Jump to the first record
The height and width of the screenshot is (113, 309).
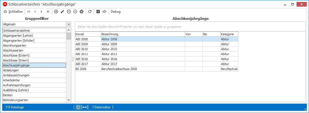29,12
